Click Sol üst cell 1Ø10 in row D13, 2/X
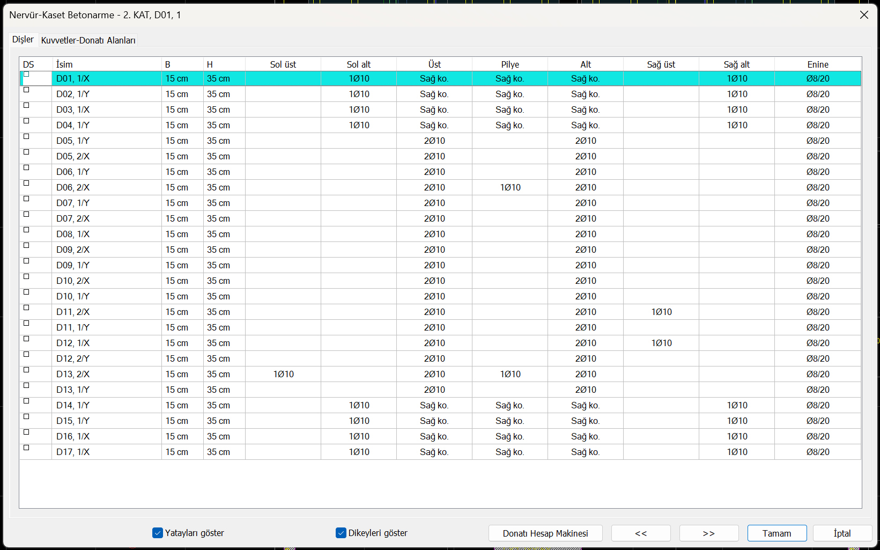Screen dimensions: 880x550 [x=283, y=374]
